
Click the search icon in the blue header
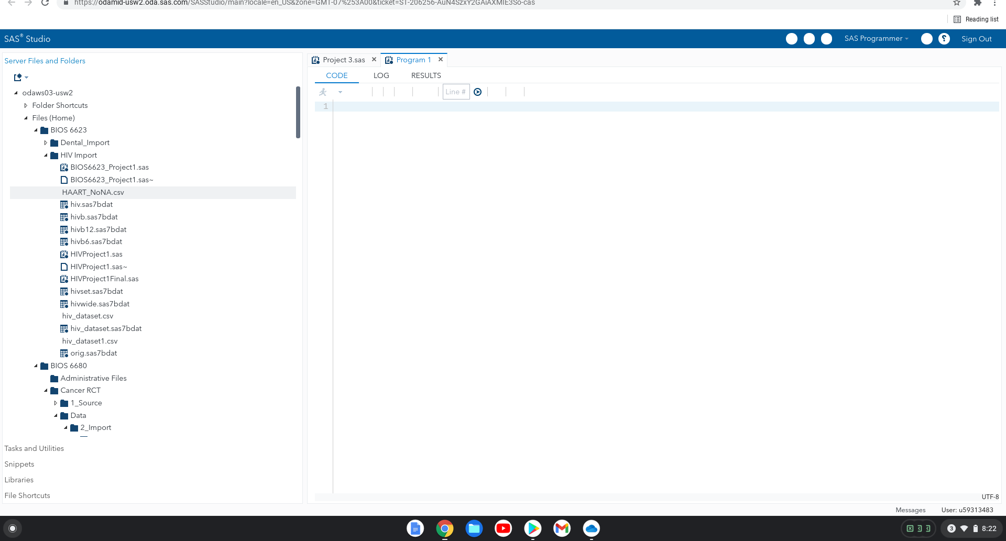tap(792, 39)
